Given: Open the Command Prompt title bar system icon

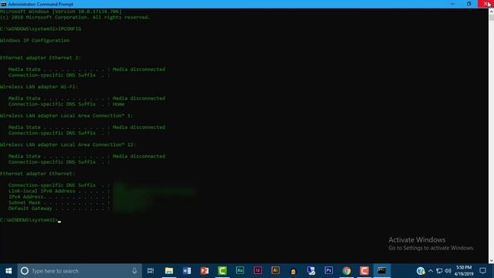Looking at the screenshot, I should coord(3,4).
